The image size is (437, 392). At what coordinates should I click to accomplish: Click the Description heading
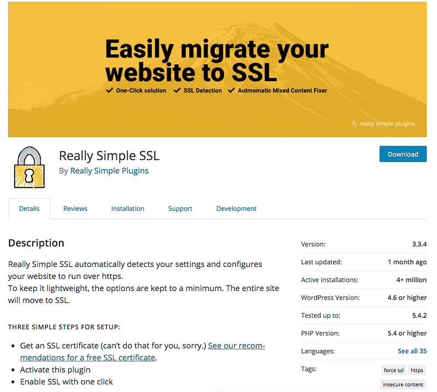click(x=36, y=243)
